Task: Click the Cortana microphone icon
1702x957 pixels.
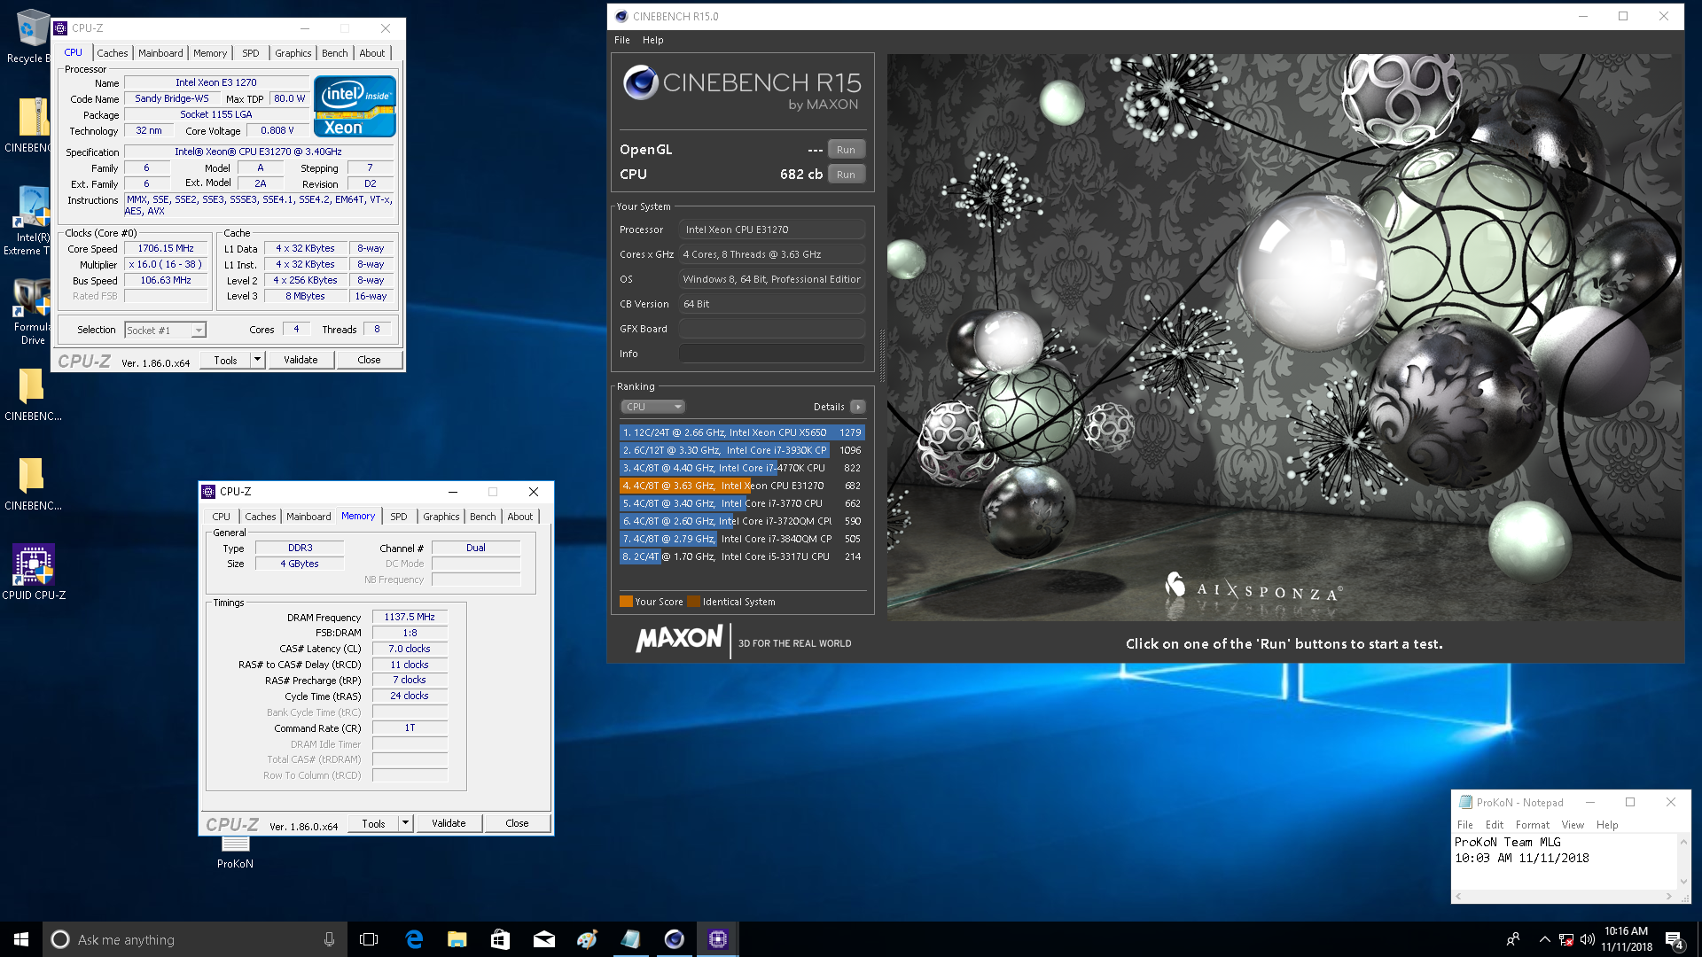Action: [x=329, y=939]
